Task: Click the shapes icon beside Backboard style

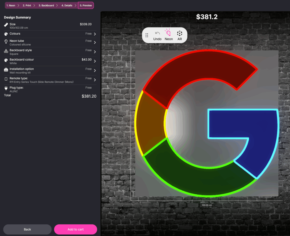Action: tap(6, 51)
